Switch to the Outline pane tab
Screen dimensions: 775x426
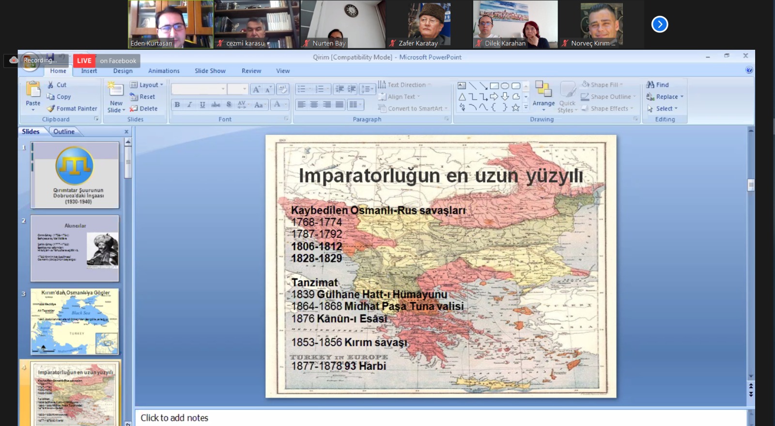(64, 132)
